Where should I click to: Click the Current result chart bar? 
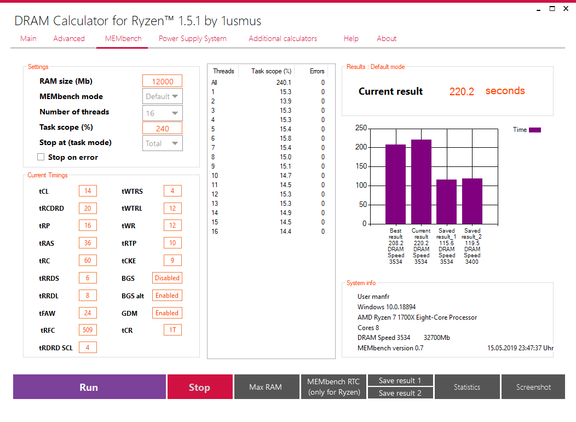coord(422,182)
